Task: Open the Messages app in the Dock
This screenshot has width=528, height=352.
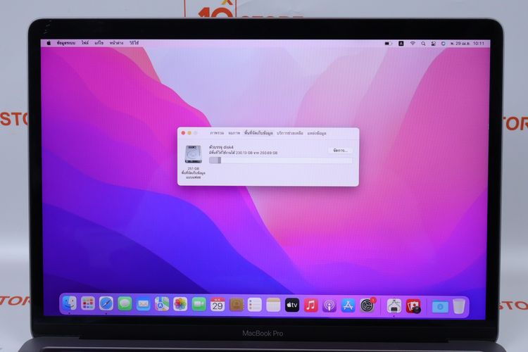Action: [125, 304]
